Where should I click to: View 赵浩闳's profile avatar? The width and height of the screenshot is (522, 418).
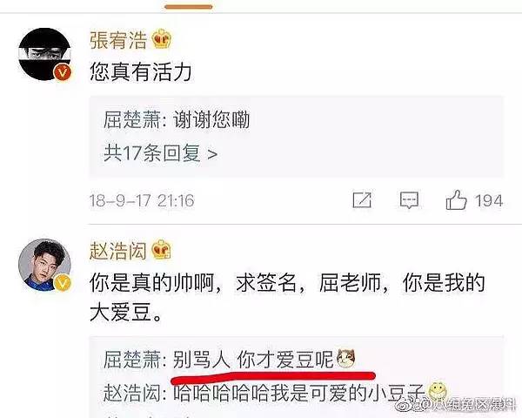click(45, 265)
